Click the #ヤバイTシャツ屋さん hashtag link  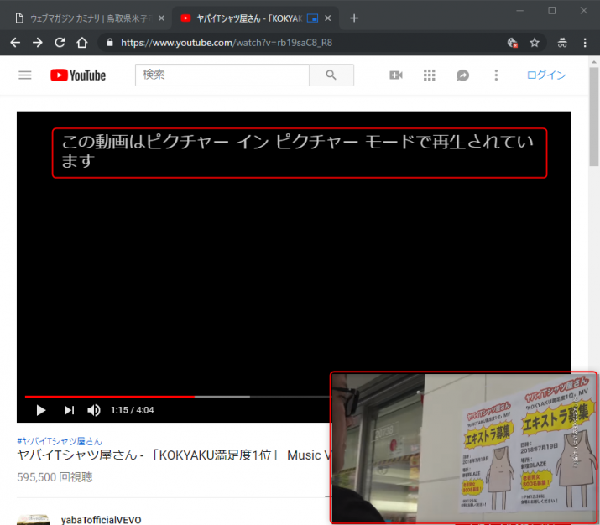(x=60, y=440)
